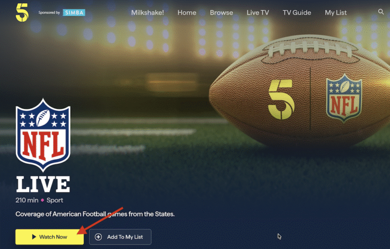390x249 pixels.
Task: Click the yellow 5 on the football
Action: click(281, 99)
